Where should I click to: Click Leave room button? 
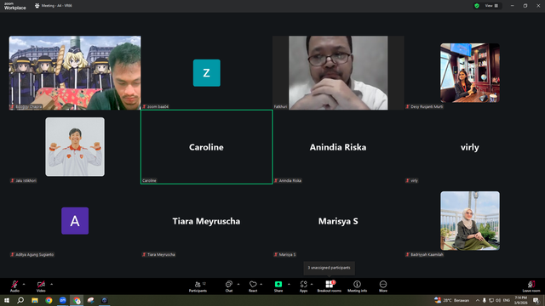click(531, 286)
